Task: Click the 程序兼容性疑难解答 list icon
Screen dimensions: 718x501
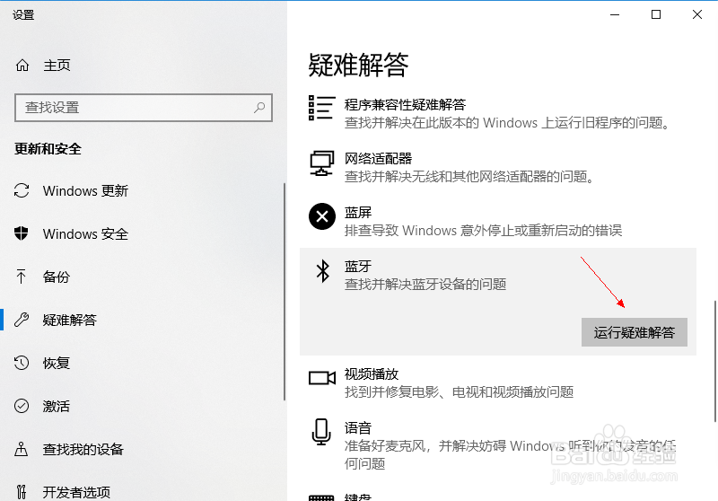Action: pos(322,108)
